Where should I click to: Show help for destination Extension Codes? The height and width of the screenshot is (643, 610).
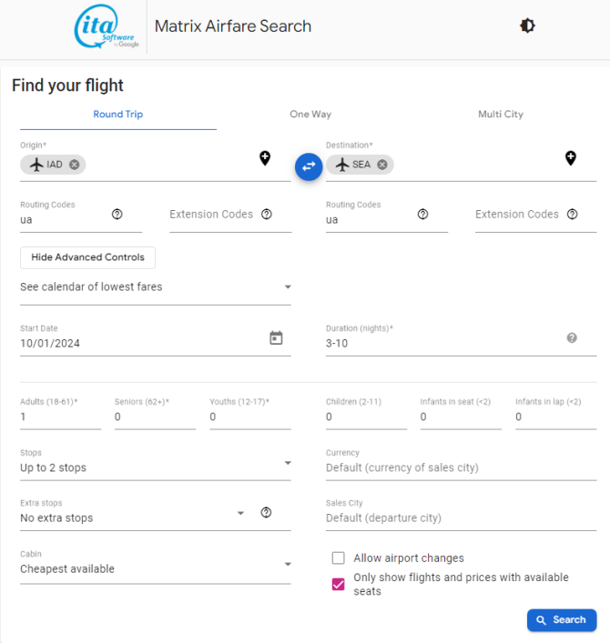coord(573,214)
